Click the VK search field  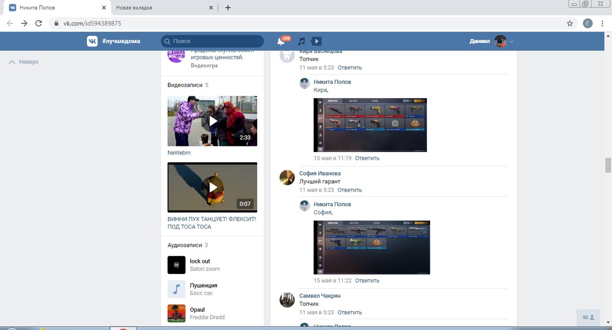[212, 42]
